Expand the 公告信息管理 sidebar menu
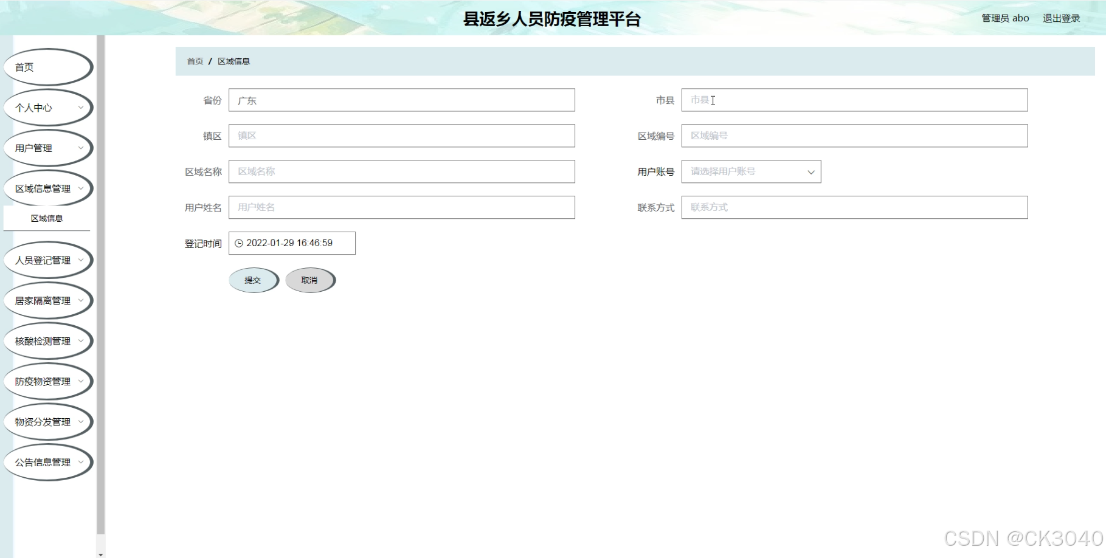 point(48,462)
